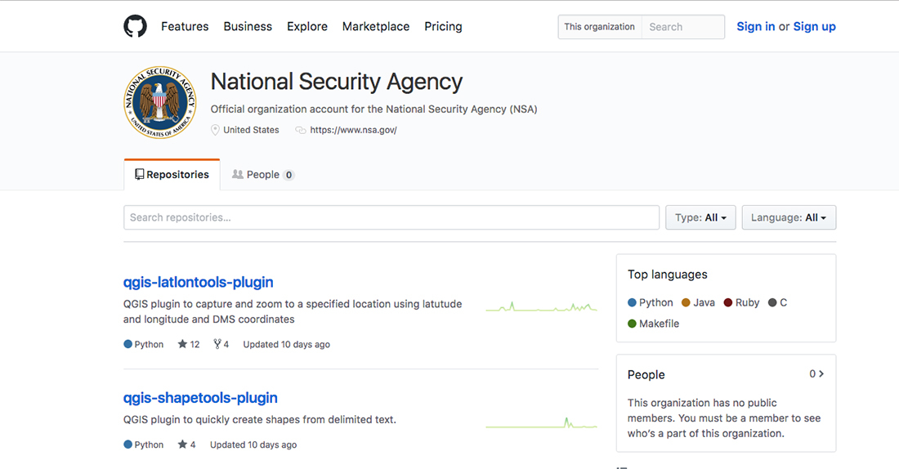Click the link chain icon beside nsa.gov URL
The image size is (899, 469).
pyautogui.click(x=301, y=130)
